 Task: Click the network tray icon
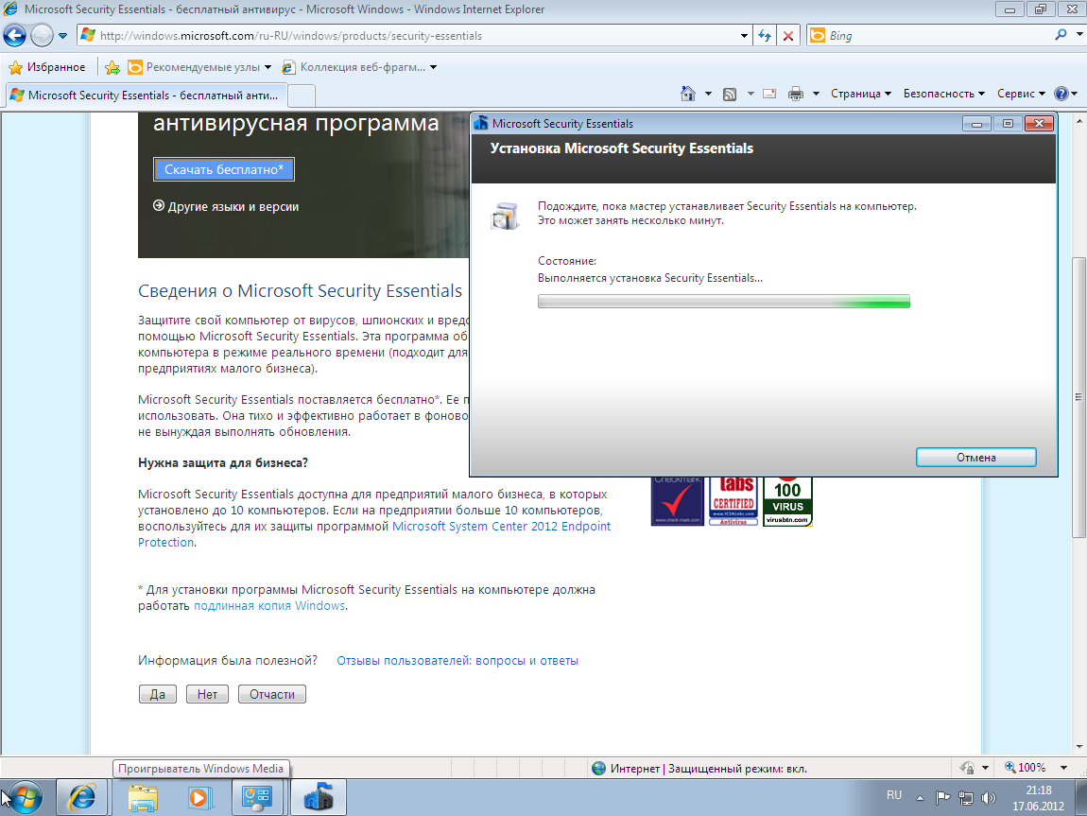tap(966, 798)
